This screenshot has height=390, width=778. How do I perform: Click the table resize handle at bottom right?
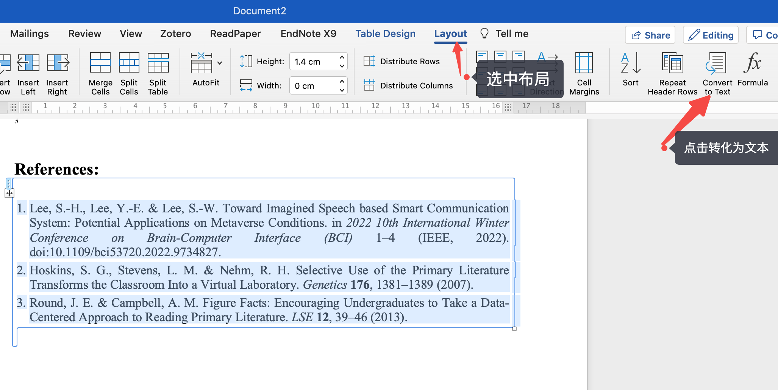(514, 329)
